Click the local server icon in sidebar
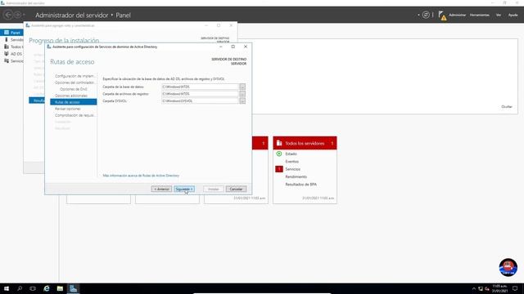The height and width of the screenshot is (294, 524). point(7,39)
